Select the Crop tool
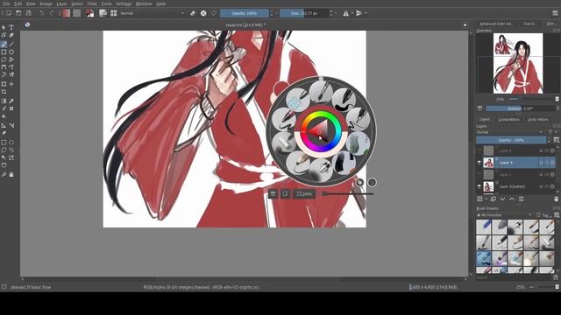Image resolution: width=561 pixels, height=315 pixels. pyautogui.click(x=4, y=92)
